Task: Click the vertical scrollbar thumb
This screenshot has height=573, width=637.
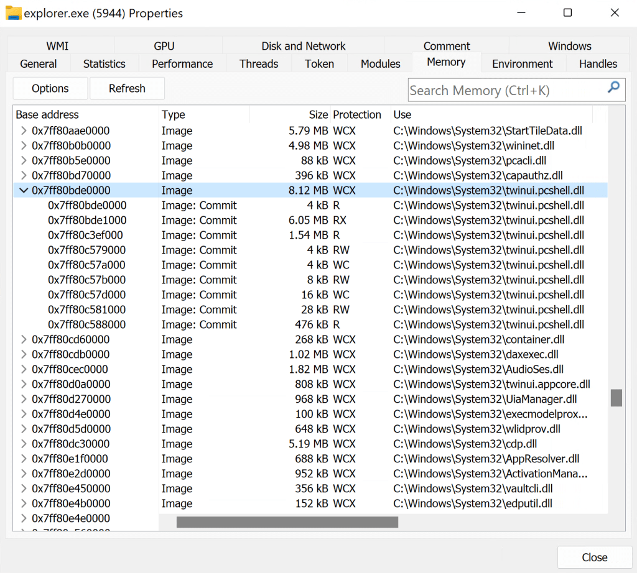Action: 616,398
